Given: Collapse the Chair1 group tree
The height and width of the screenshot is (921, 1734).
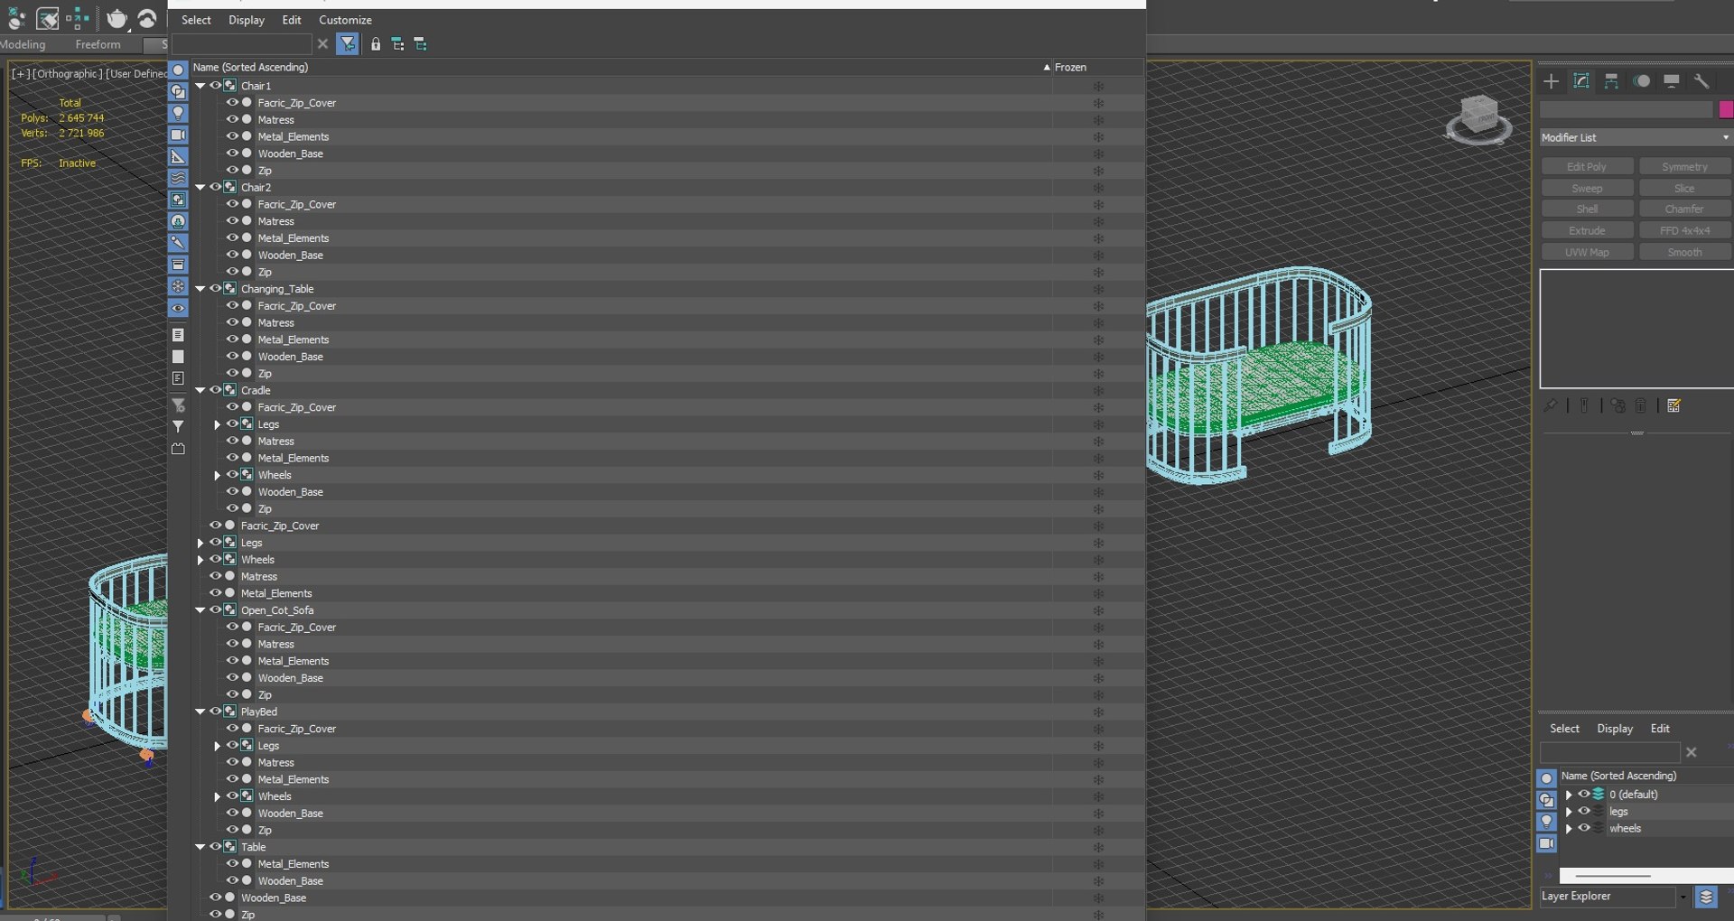Looking at the screenshot, I should [200, 86].
